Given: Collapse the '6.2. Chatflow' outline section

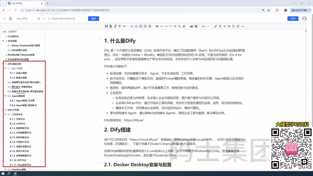Looking at the screenshot, I should [x=5, y=170].
